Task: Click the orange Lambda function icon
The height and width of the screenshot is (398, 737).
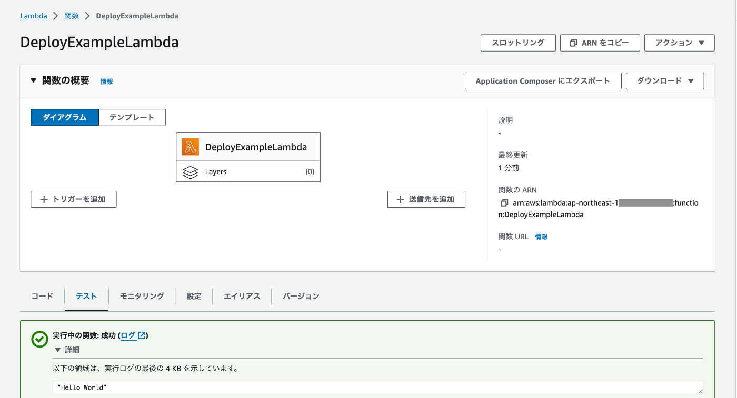Action: point(190,147)
